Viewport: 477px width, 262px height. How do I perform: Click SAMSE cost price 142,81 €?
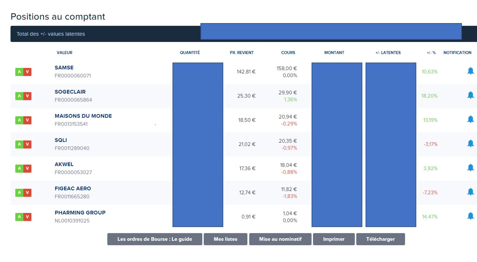[x=246, y=72]
